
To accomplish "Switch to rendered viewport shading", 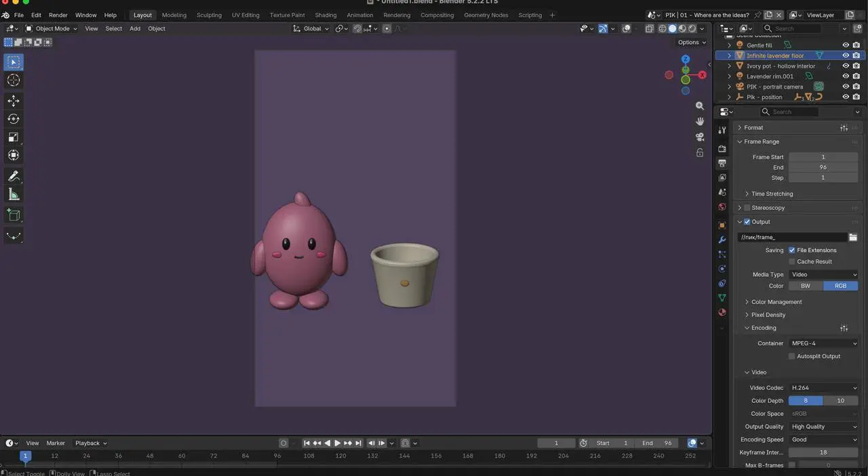I will pos(692,28).
